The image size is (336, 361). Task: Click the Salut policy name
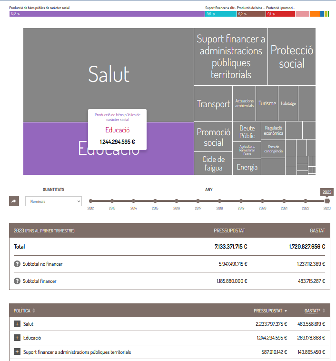(28, 324)
